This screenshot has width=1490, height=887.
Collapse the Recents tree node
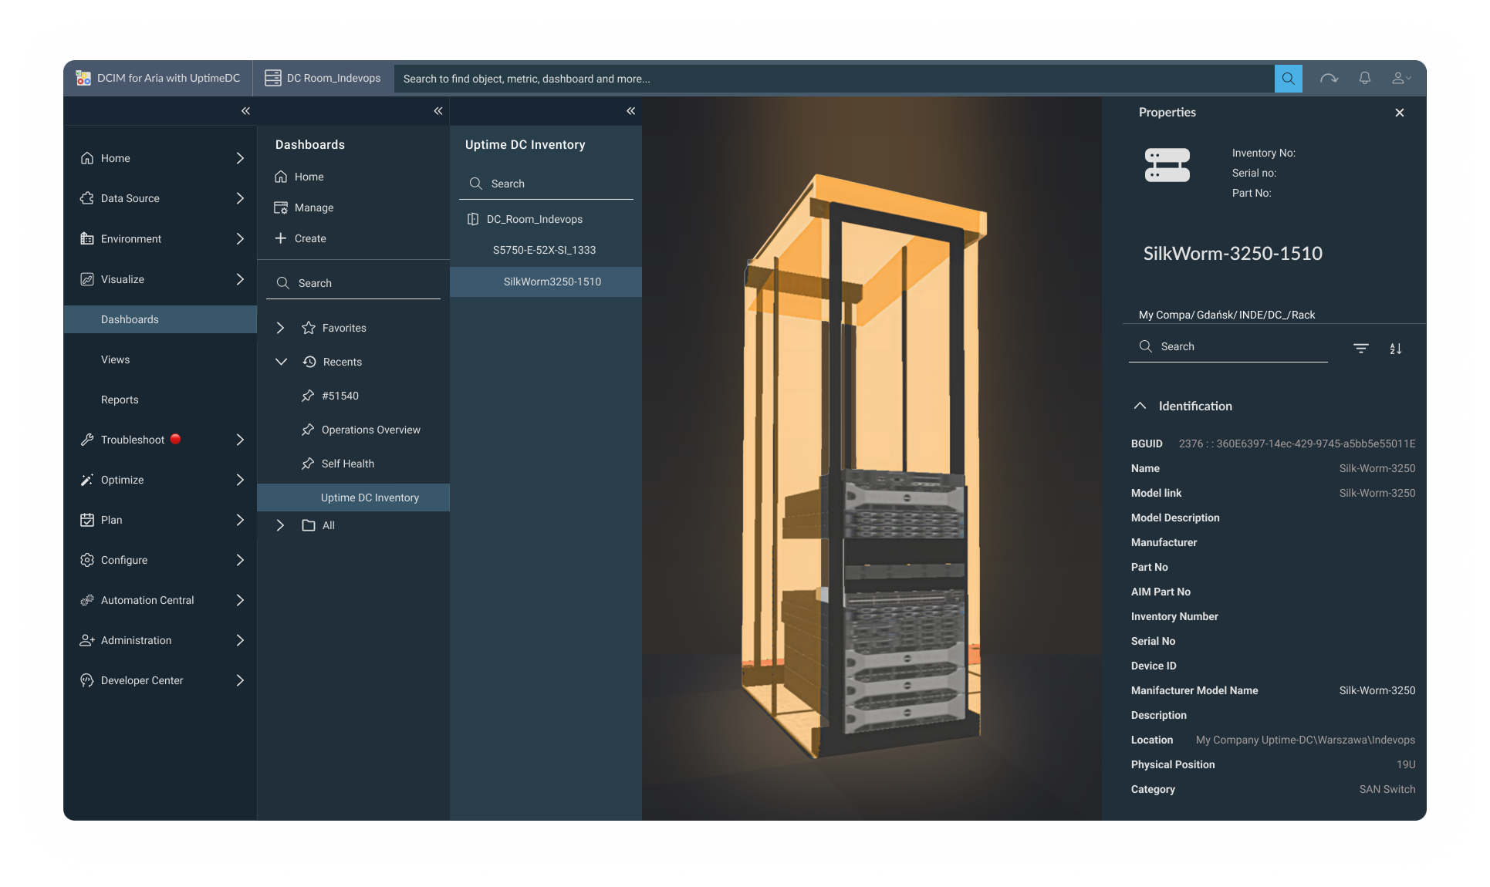(281, 362)
